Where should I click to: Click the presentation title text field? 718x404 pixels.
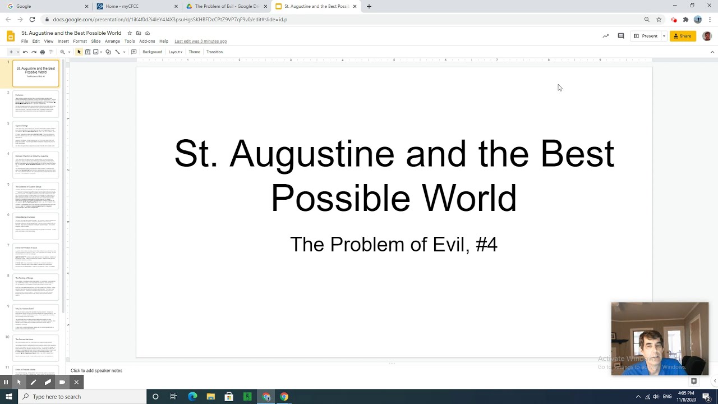click(x=71, y=33)
